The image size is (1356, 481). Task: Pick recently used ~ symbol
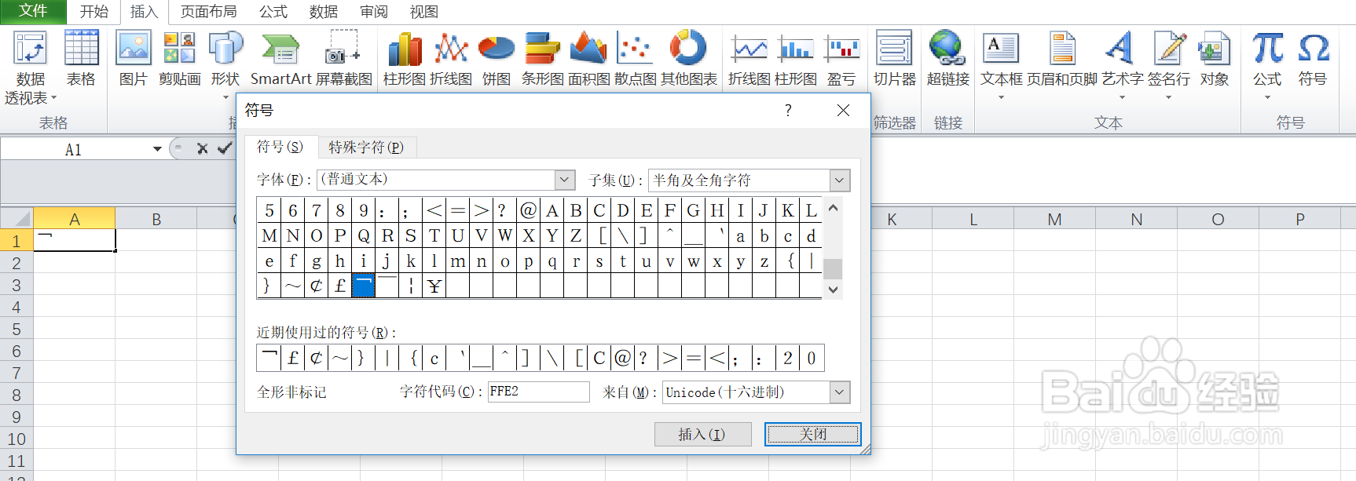tap(339, 359)
